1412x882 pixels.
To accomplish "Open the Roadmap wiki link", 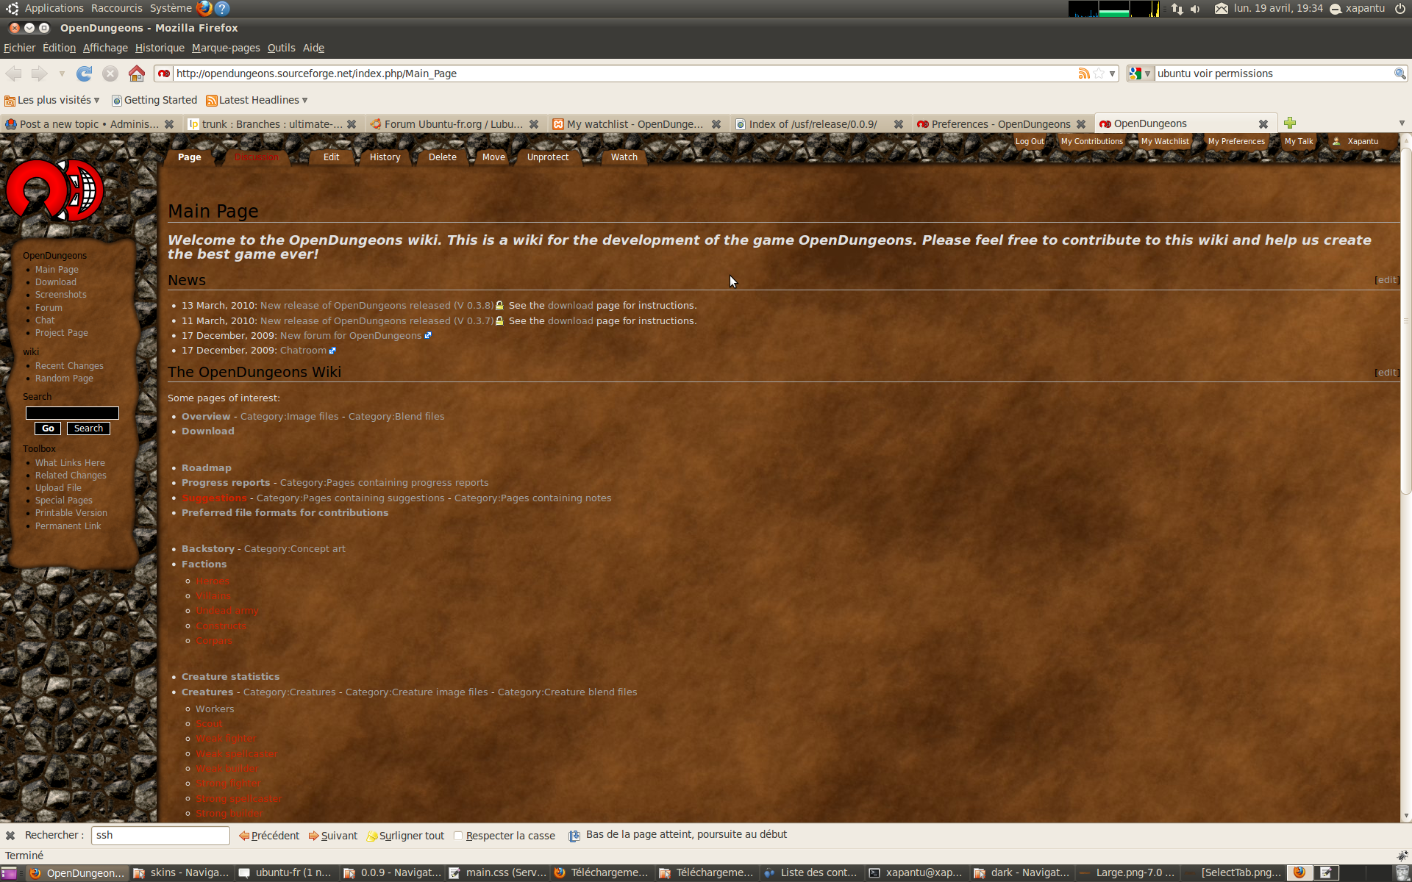I will coord(206,468).
